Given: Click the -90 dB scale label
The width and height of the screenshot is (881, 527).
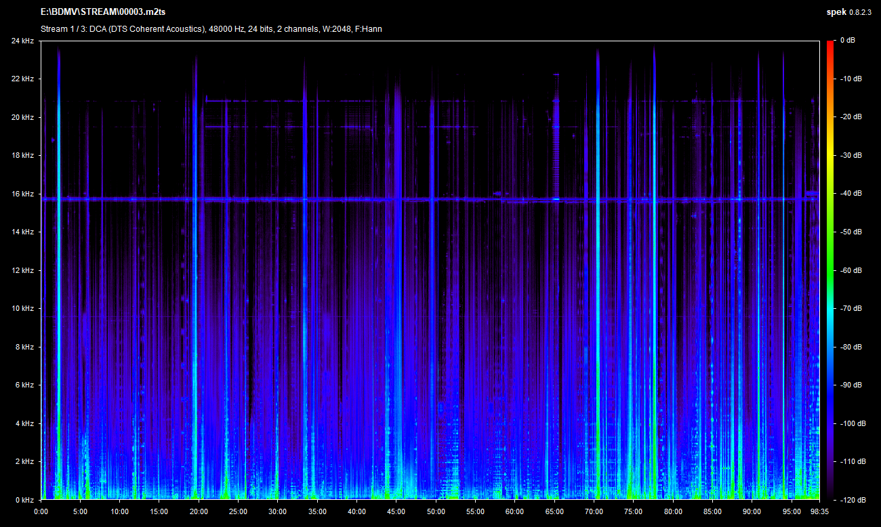Looking at the screenshot, I should pos(847,385).
